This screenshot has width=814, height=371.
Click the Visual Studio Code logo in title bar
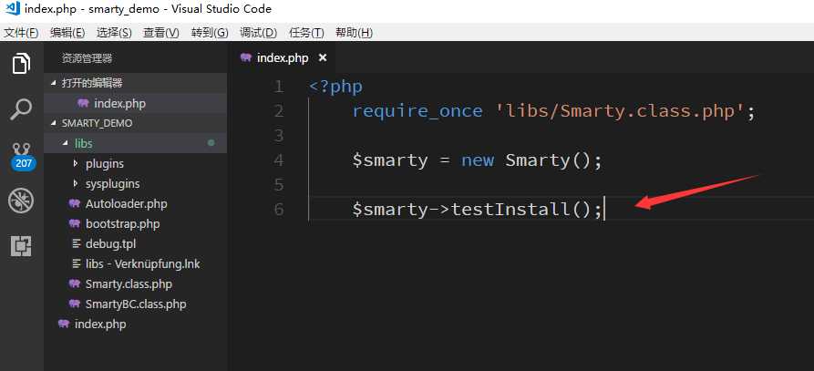pyautogui.click(x=12, y=9)
